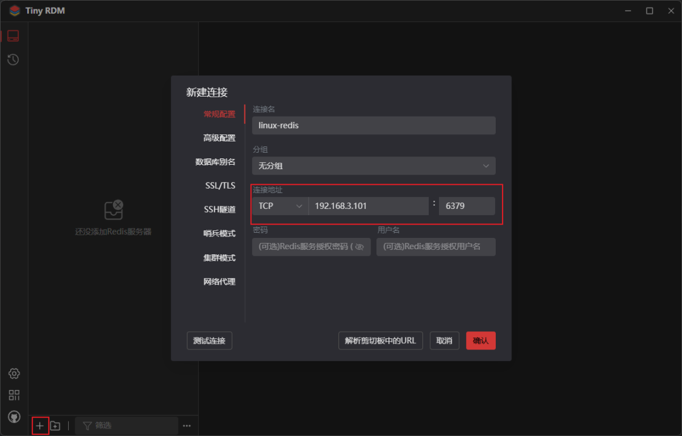This screenshot has height=436, width=682.
Task: Click the Tiny RDM logo in the title bar
Action: (13, 10)
